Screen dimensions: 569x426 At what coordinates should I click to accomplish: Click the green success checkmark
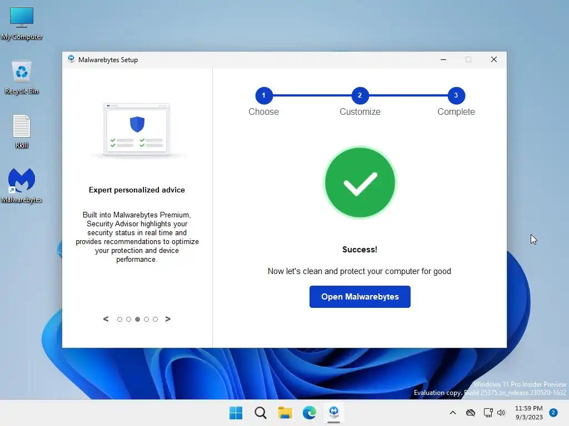(360, 182)
